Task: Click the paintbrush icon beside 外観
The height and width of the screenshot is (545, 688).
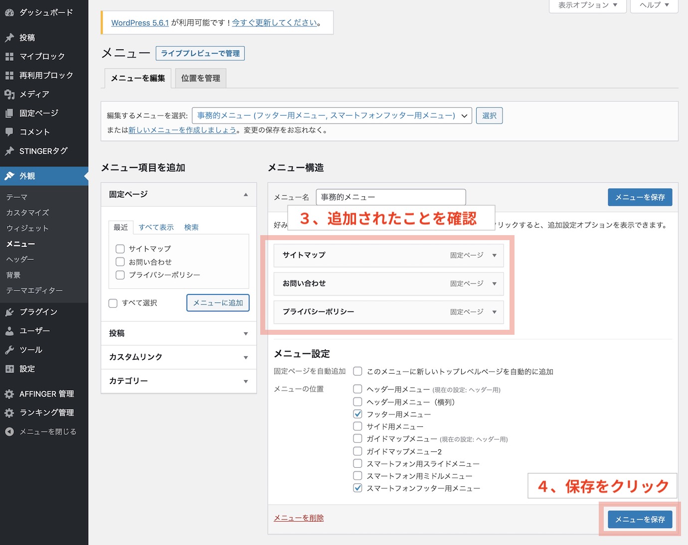Action: [x=9, y=176]
